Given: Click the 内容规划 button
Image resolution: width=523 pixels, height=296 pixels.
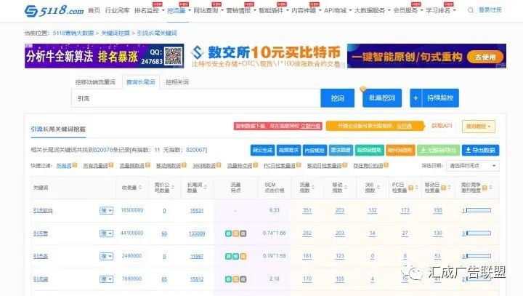Looking at the screenshot, I should [x=315, y=151].
